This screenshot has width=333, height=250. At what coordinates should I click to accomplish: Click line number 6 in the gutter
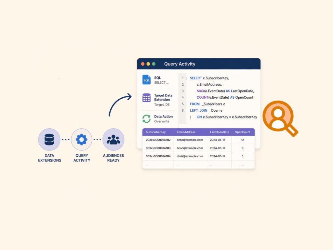click(183, 110)
